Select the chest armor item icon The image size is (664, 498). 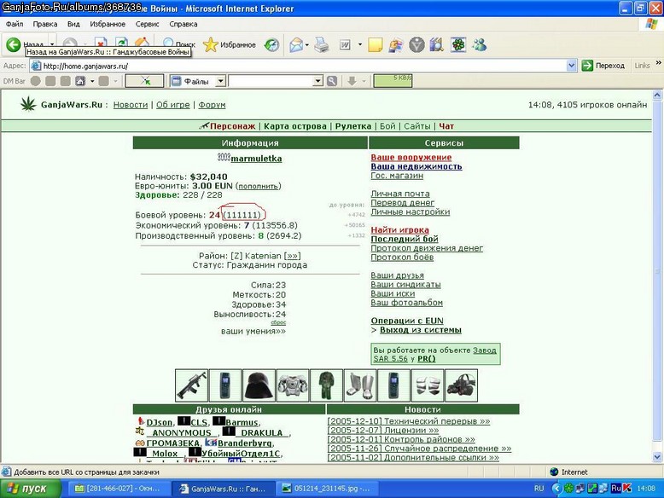(x=293, y=385)
